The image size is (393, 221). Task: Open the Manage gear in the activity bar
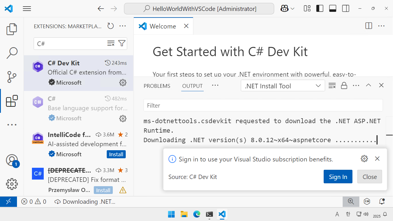[x=12, y=184]
